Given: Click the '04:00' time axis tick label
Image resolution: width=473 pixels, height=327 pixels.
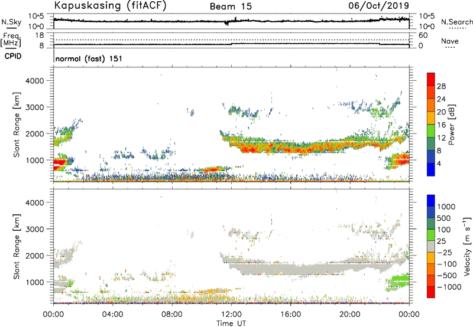Looking at the screenshot, I should tap(112, 315).
